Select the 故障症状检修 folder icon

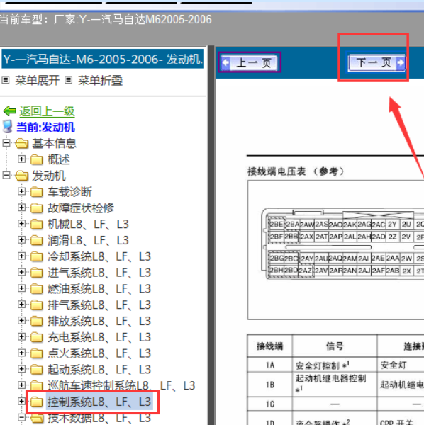click(x=37, y=208)
